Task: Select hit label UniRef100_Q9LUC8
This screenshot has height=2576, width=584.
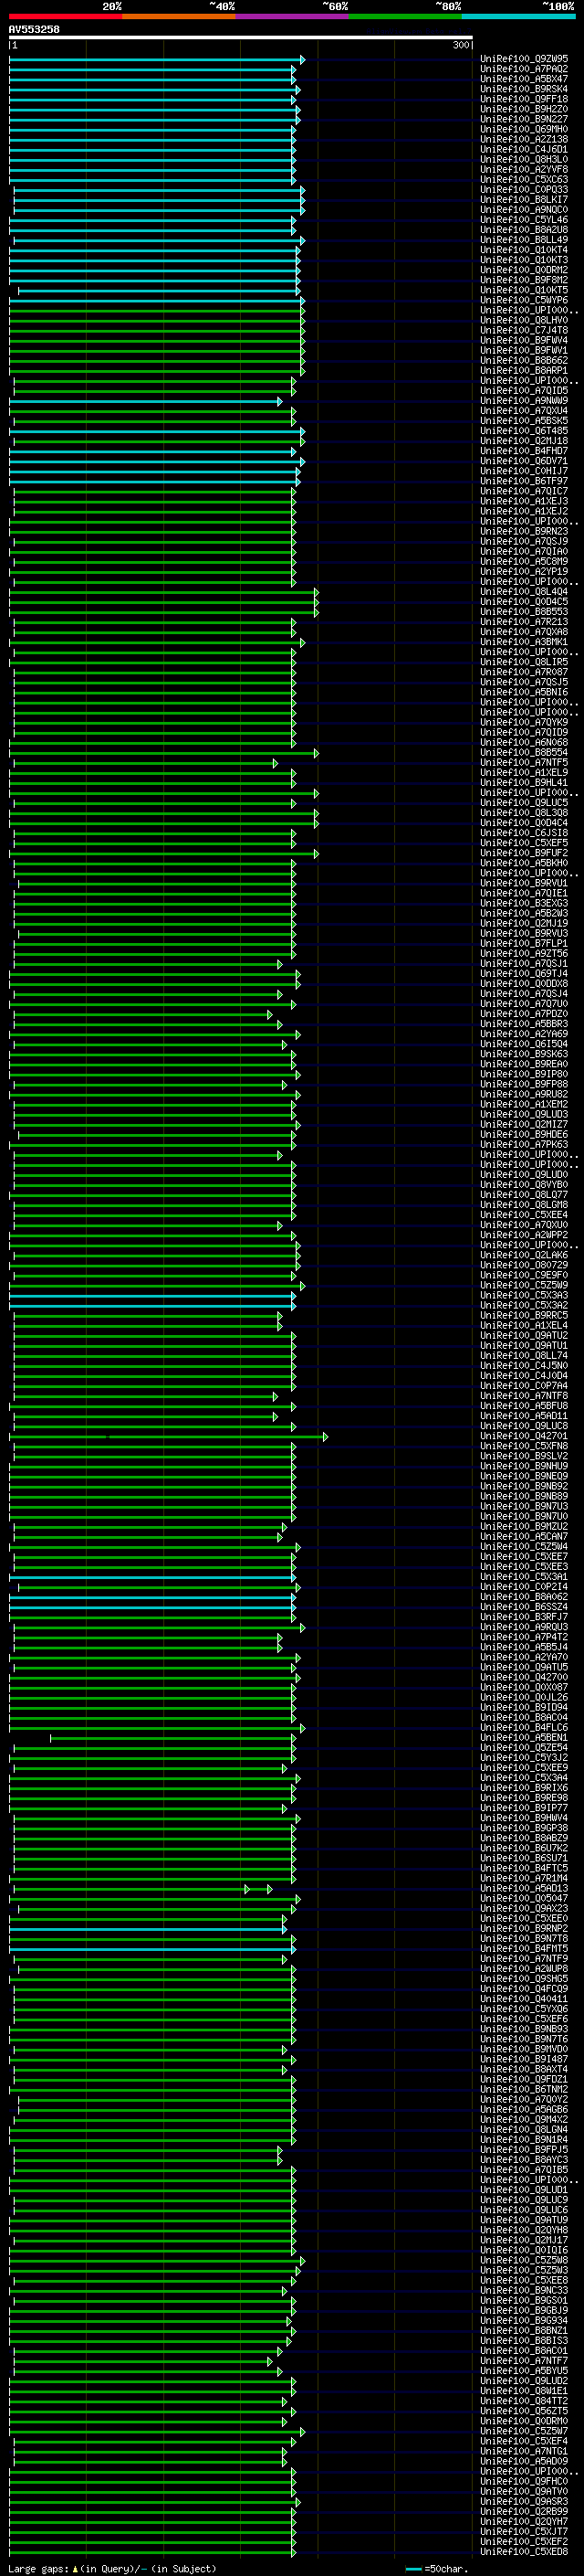Action: (524, 1426)
